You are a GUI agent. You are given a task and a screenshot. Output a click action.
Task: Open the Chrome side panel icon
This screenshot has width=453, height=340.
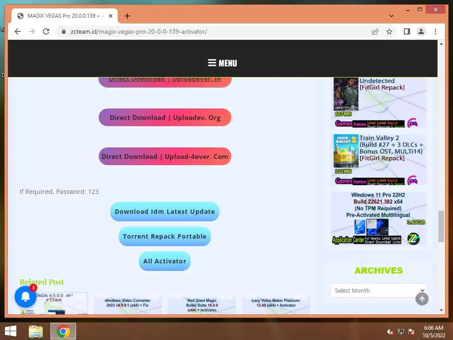(407, 31)
